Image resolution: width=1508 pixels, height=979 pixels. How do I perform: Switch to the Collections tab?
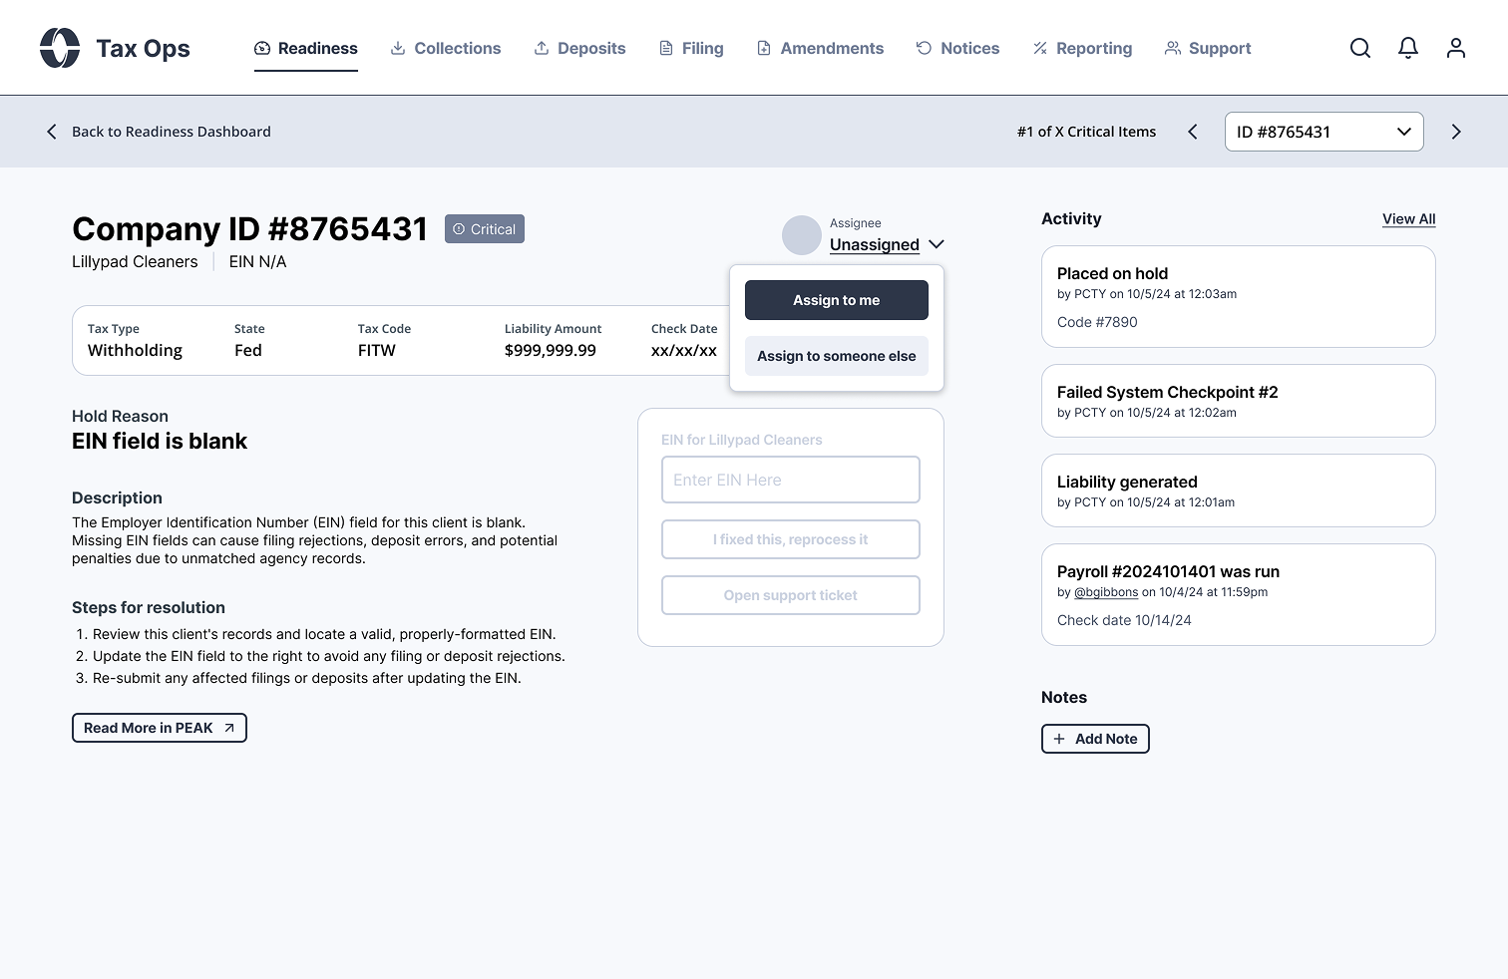(x=445, y=48)
